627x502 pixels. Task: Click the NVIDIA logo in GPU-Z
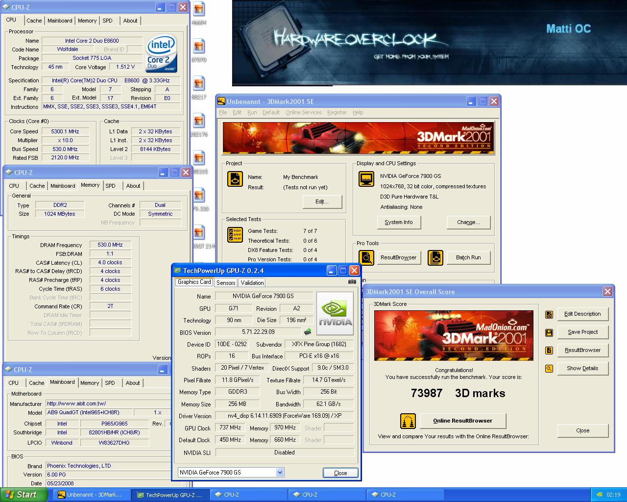335,313
